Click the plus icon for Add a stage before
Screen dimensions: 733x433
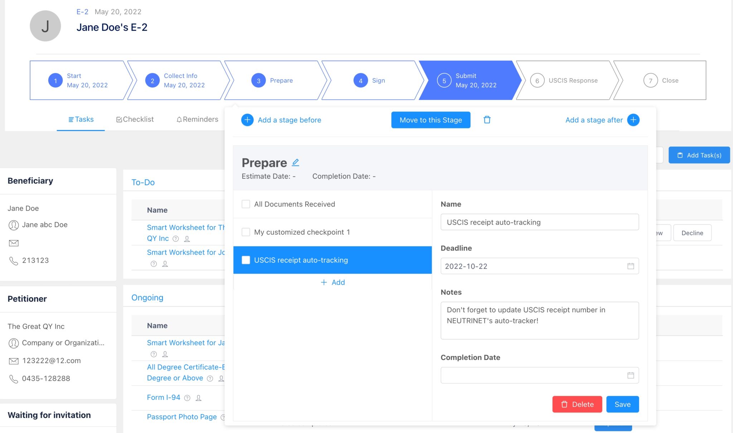click(x=247, y=120)
